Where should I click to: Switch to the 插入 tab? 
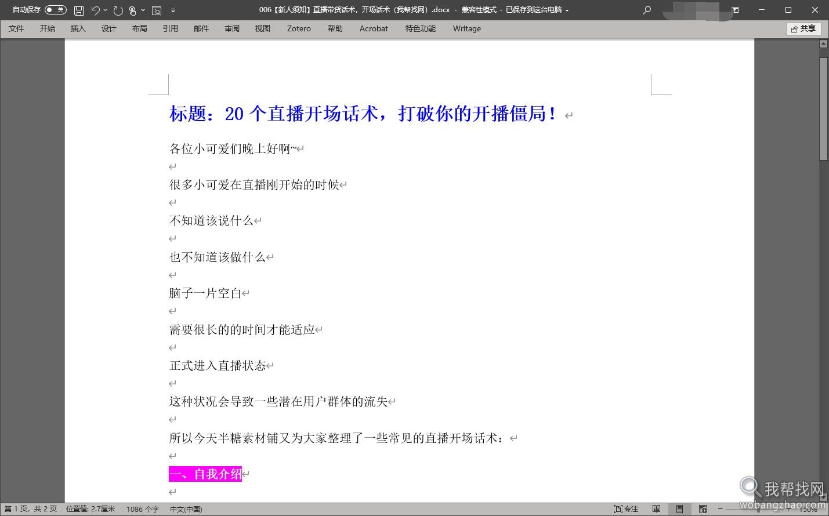point(78,28)
